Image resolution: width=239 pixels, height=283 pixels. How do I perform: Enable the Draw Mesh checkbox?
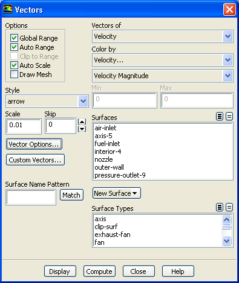tap(14, 75)
